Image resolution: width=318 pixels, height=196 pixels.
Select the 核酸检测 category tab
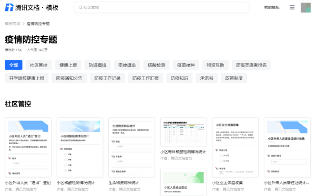tap(156, 65)
